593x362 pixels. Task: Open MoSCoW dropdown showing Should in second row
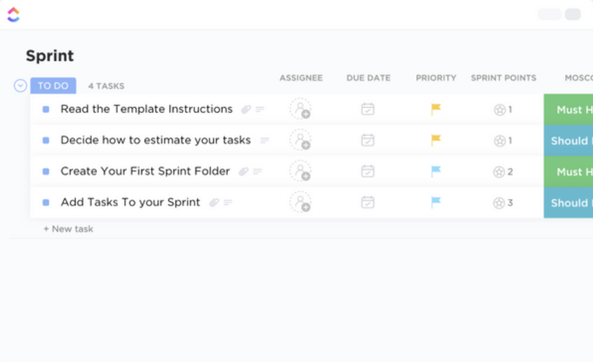[569, 141]
